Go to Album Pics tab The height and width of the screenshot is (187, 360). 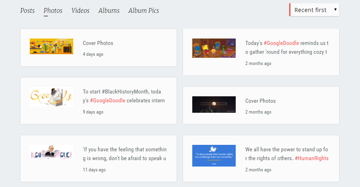(144, 10)
